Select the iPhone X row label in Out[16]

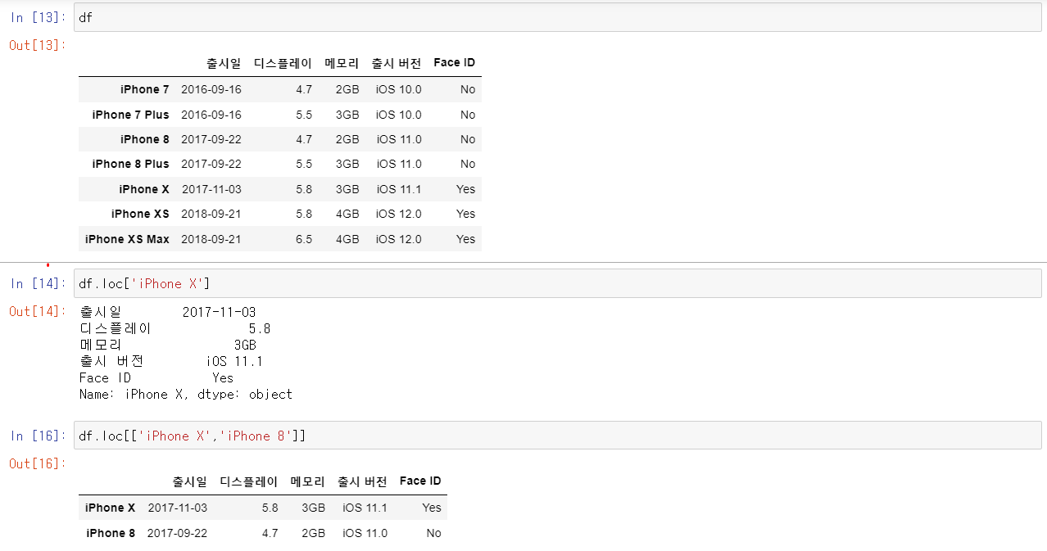[110, 508]
